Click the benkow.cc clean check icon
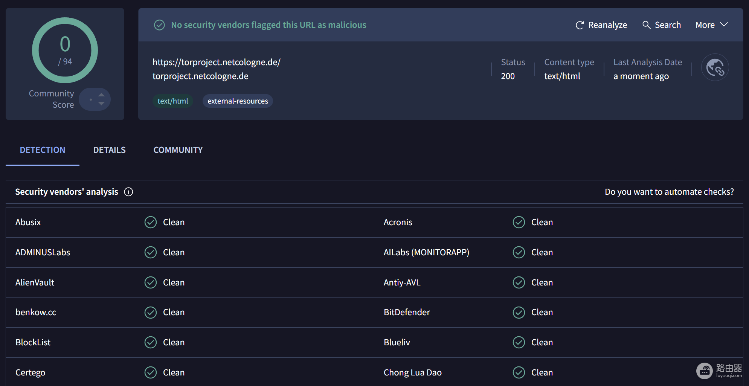This screenshot has height=386, width=749. 151,312
